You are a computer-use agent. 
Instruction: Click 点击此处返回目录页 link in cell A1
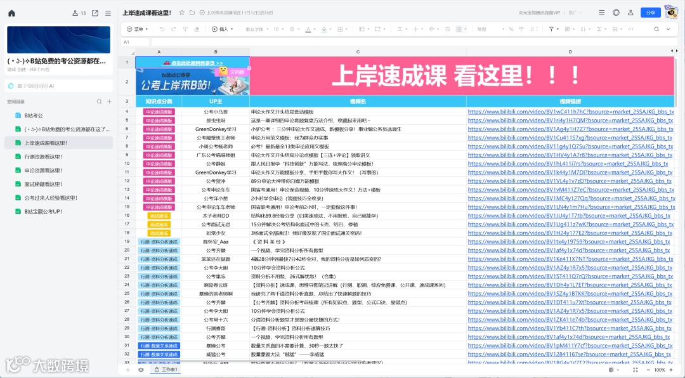click(193, 63)
